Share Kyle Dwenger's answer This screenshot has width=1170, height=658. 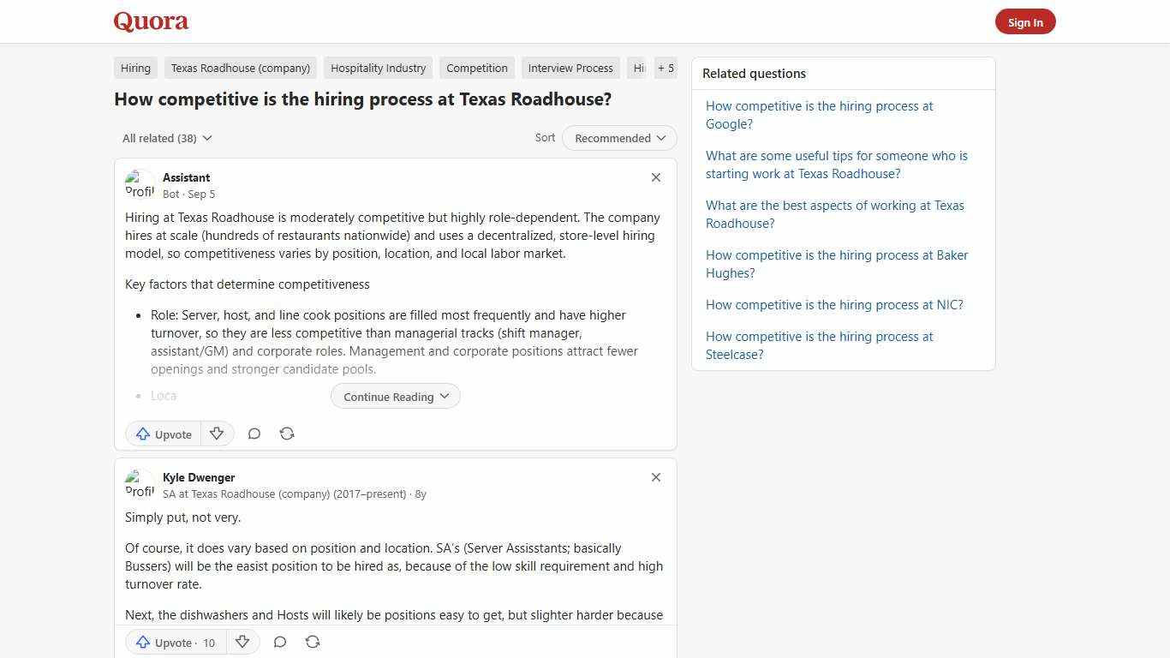click(313, 642)
